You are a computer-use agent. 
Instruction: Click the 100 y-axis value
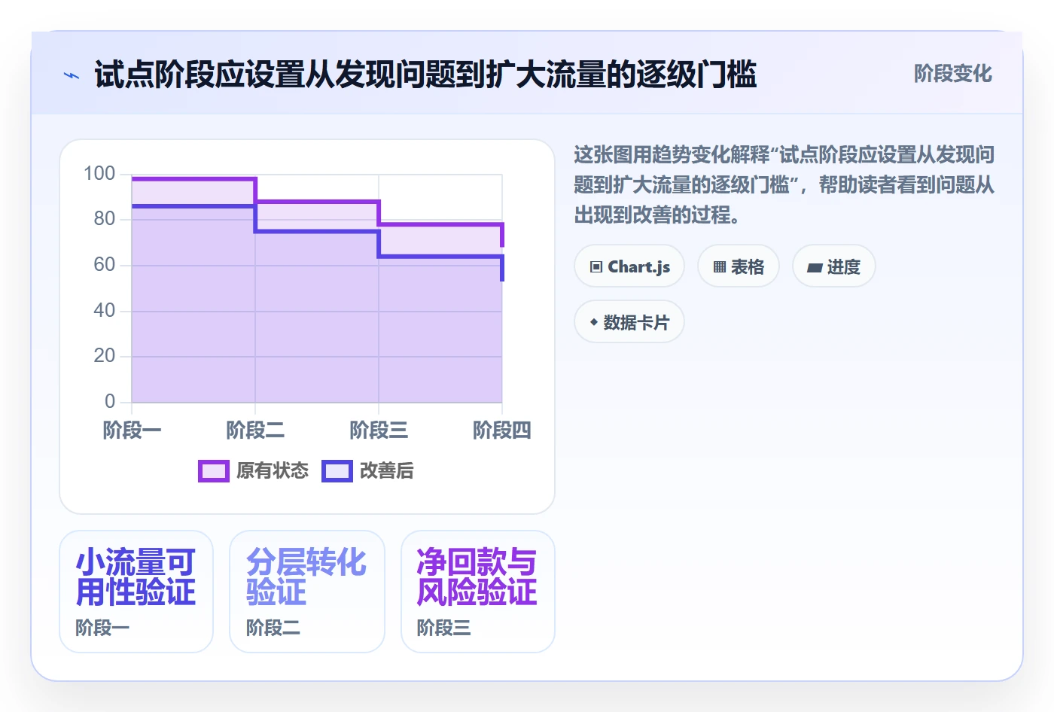click(x=99, y=173)
